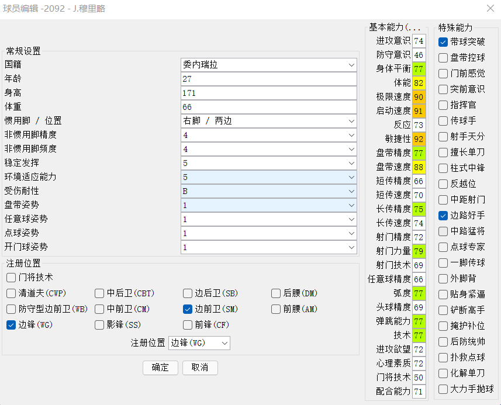Click the 盘带速度 value field
Screen dimensions: 501x405
419,167
